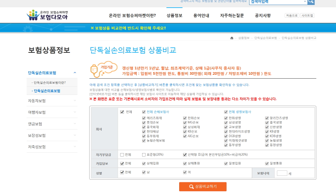Click the 보험다모아 logo
Viewport: 336px width, 192px height.
(x=47, y=15)
